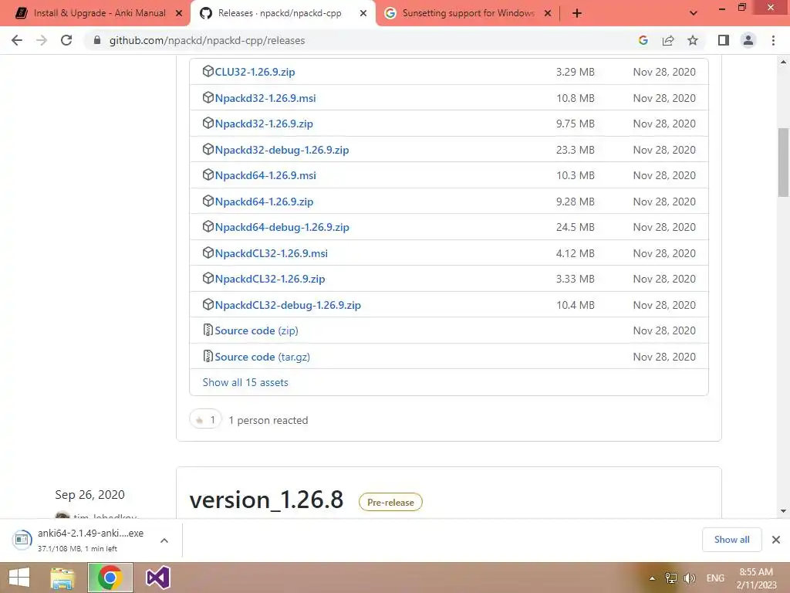Bookmark this page with the star icon
This screenshot has width=790, height=593.
coord(693,40)
